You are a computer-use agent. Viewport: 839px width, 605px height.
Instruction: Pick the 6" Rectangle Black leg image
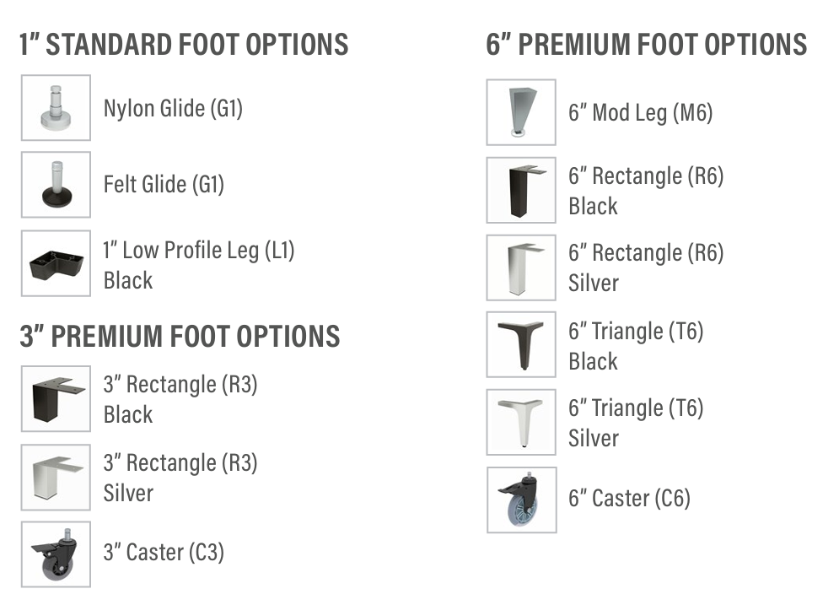tap(521, 190)
